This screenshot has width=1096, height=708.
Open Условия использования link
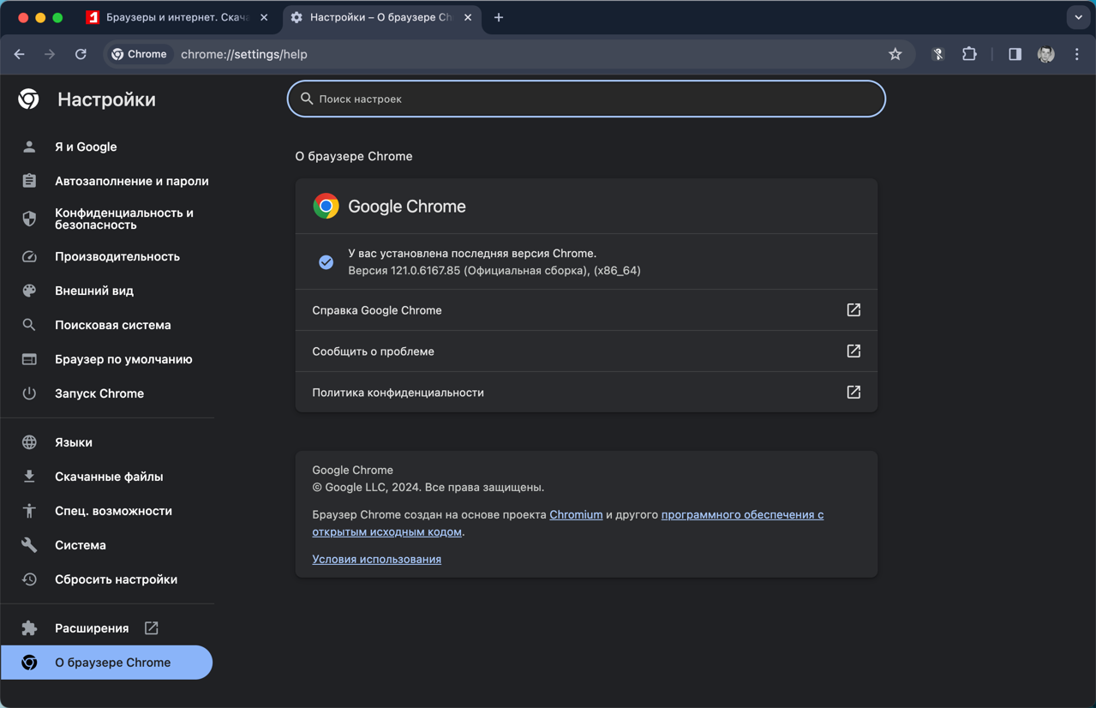pos(376,559)
